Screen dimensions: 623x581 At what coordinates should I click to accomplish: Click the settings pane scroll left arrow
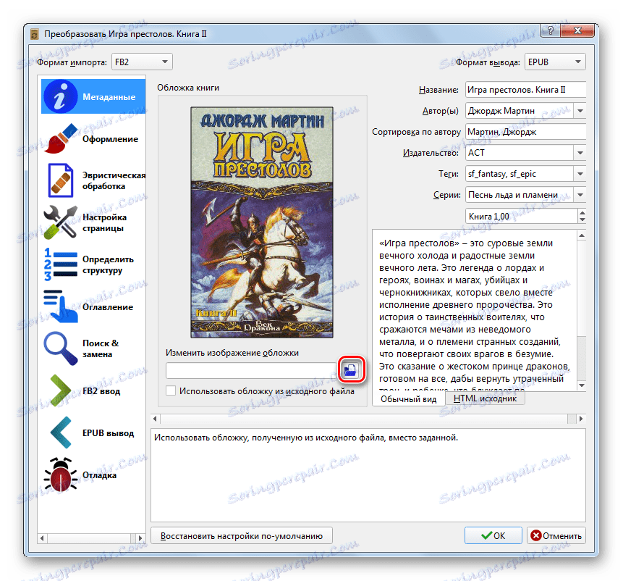click(155, 418)
